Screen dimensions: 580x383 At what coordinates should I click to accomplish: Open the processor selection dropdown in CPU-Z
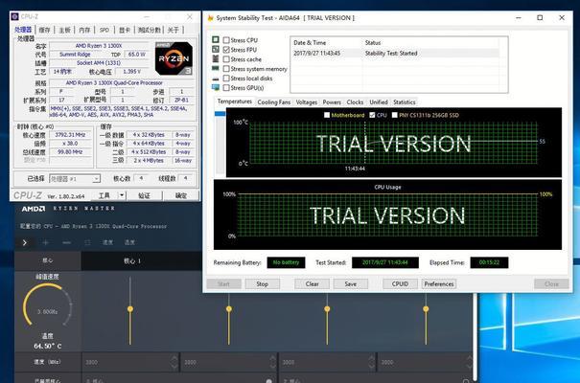point(75,179)
